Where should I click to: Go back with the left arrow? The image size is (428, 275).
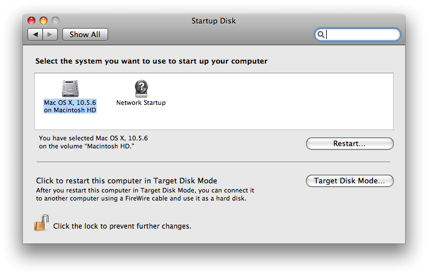[35, 34]
